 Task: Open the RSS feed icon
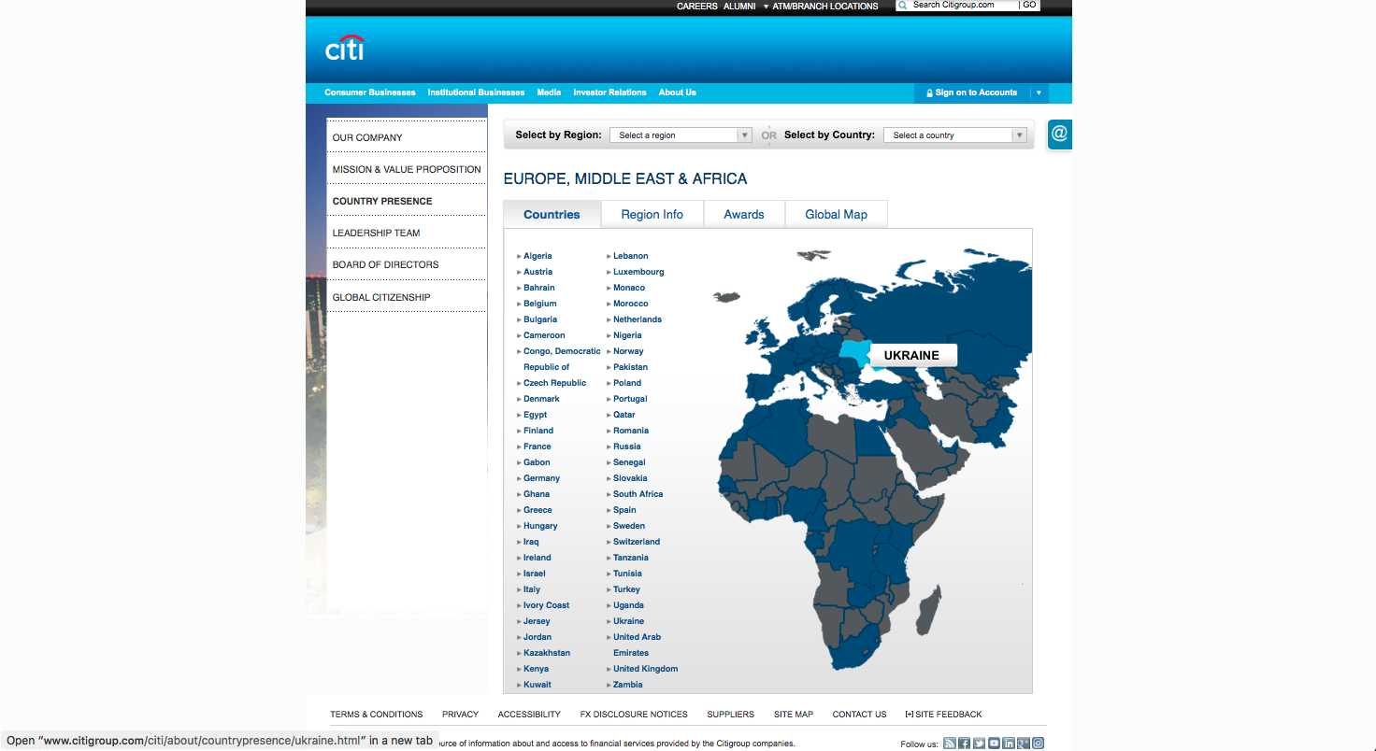[x=949, y=744]
